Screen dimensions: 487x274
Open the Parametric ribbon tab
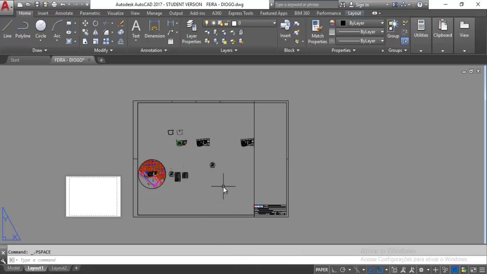click(90, 13)
